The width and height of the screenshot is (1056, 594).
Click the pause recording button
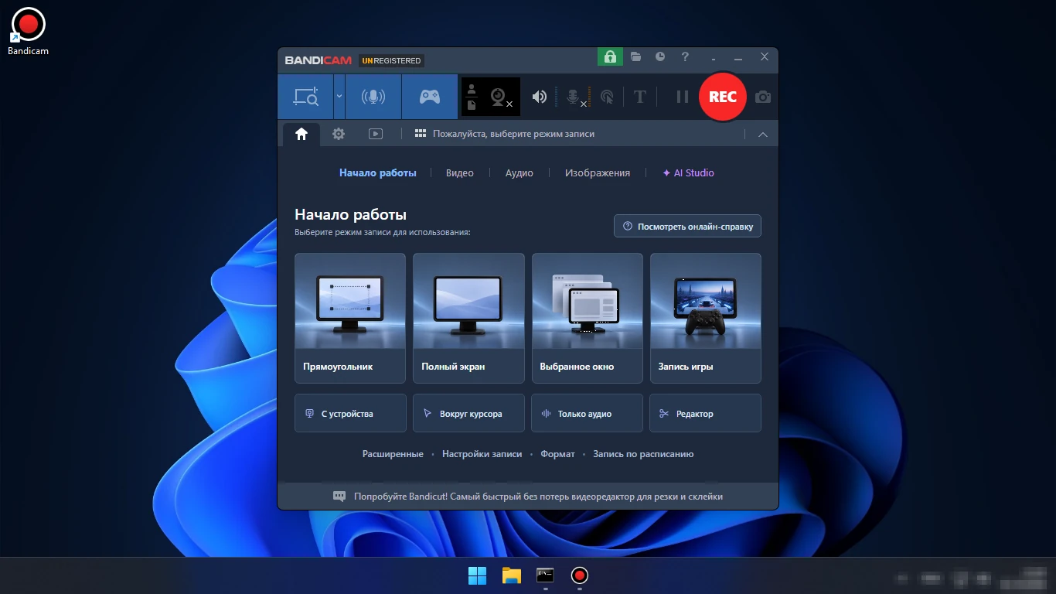pos(682,97)
